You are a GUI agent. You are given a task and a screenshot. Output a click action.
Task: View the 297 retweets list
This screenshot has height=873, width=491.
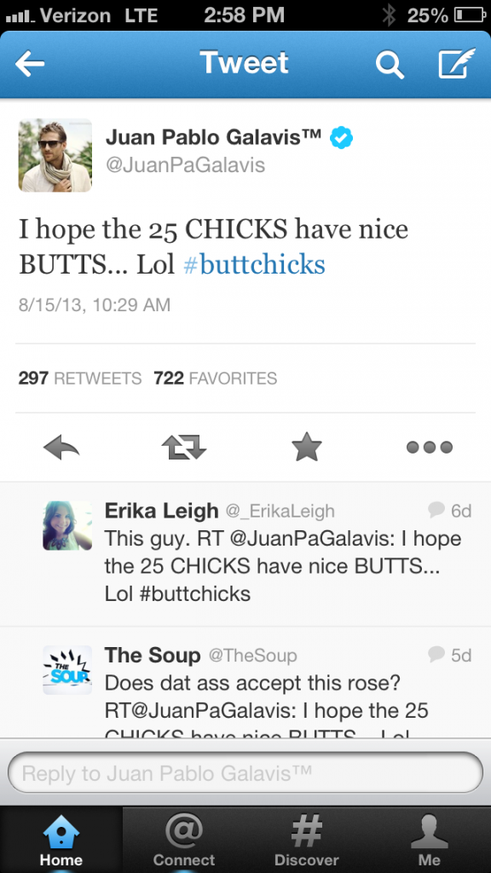pos(80,379)
